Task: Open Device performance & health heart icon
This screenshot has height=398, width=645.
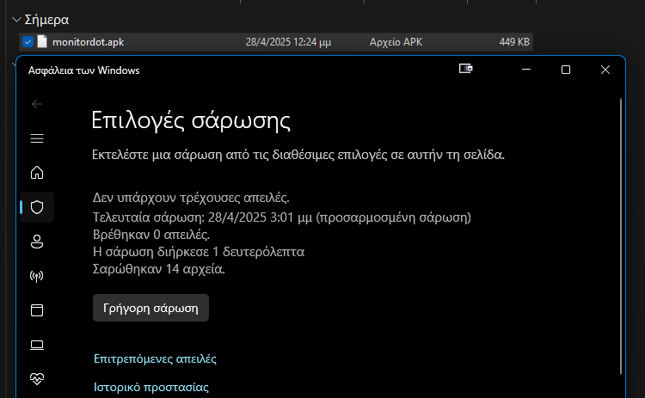Action: 36,378
